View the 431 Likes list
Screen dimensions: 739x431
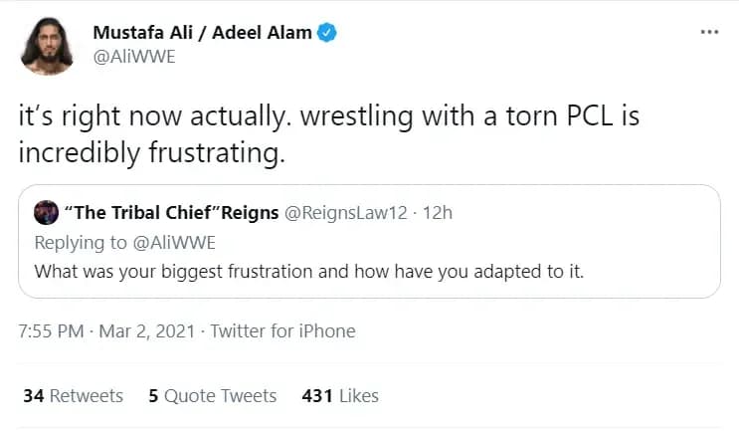tap(339, 396)
